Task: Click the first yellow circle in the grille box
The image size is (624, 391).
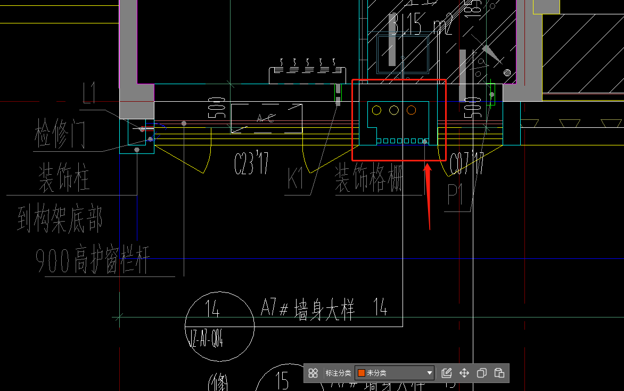Action: [376, 110]
